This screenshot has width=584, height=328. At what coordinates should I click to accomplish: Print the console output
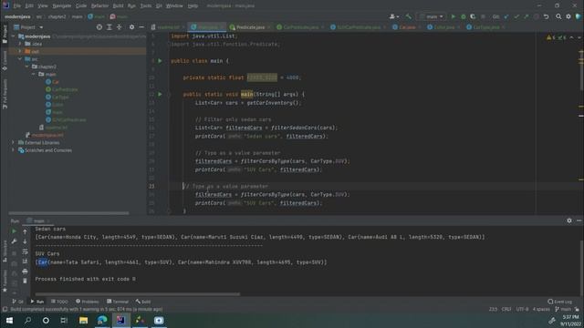click(25, 272)
